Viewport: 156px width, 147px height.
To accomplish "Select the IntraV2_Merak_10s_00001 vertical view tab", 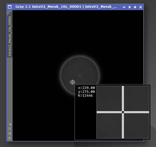I will tap(10, 36).
